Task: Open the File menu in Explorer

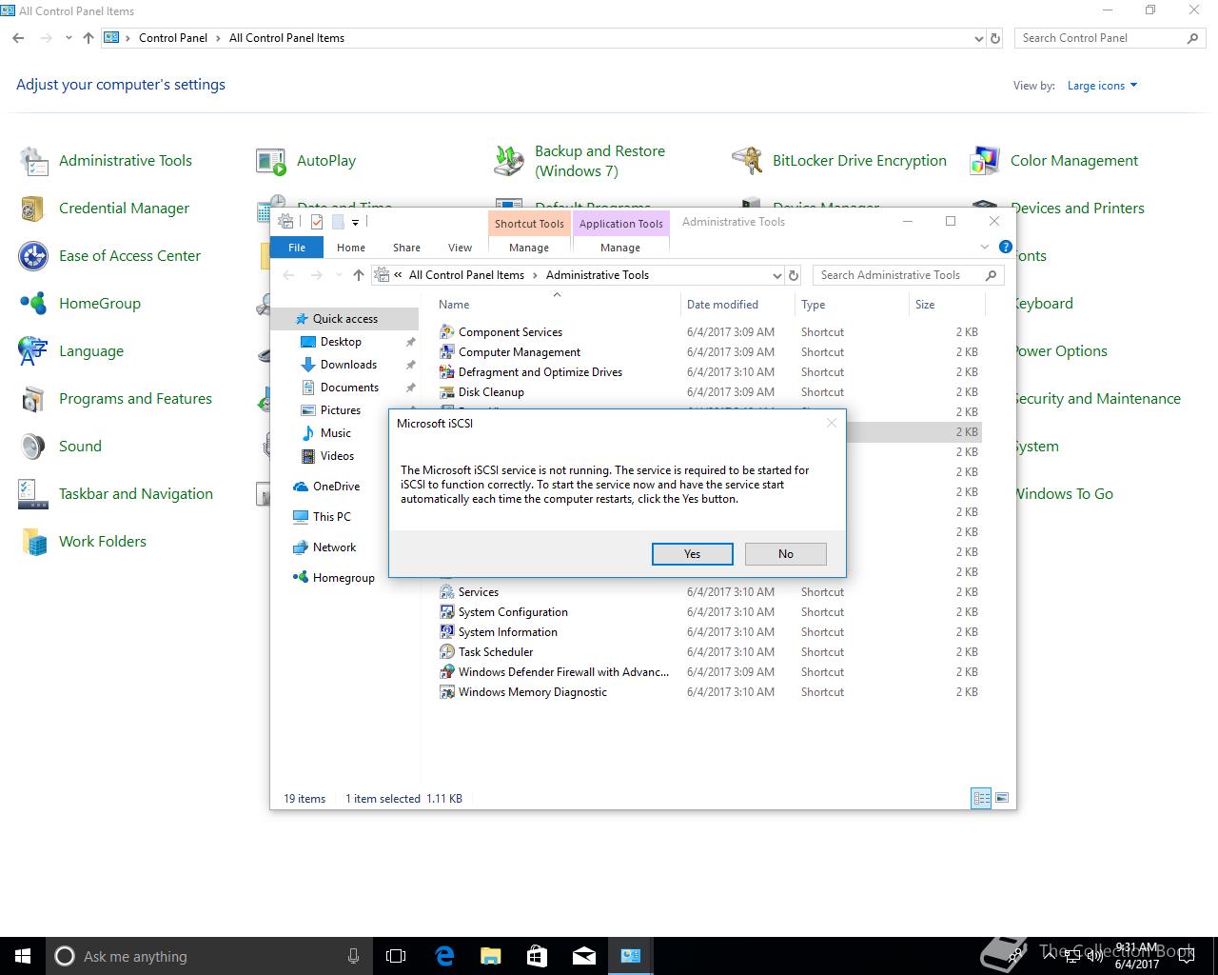Action: click(x=297, y=248)
